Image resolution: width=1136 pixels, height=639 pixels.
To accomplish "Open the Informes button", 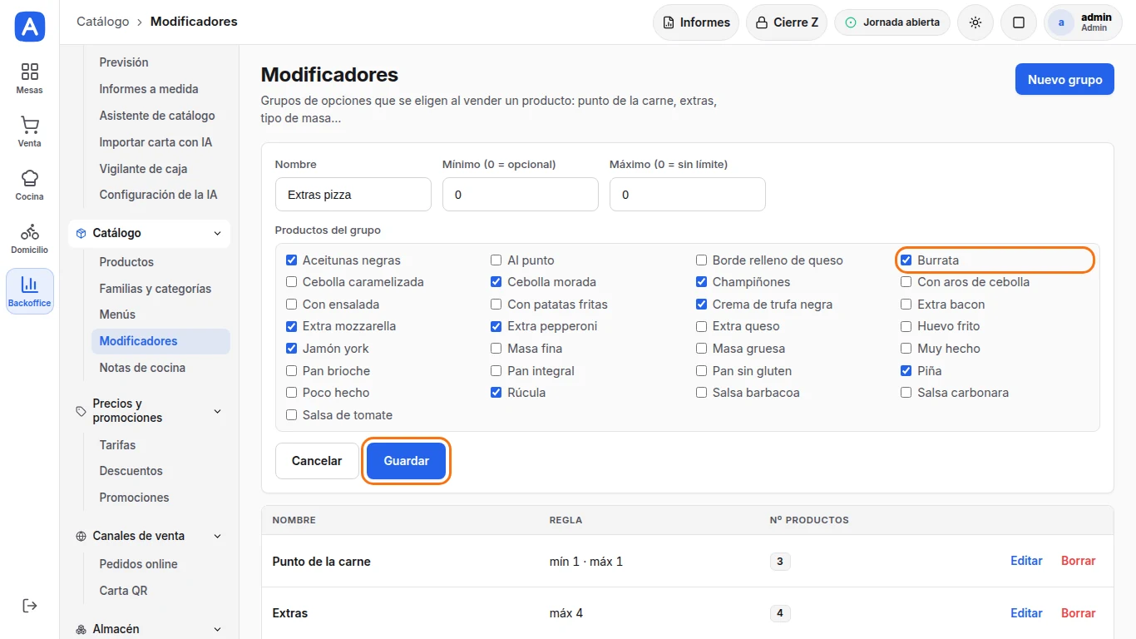I will click(697, 22).
